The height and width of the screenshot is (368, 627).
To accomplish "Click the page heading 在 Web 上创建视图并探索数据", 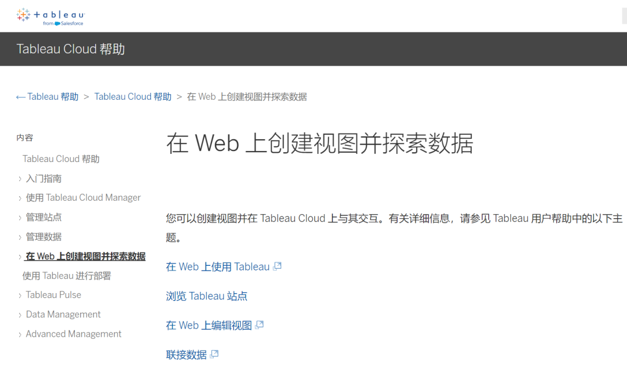I will (x=320, y=143).
